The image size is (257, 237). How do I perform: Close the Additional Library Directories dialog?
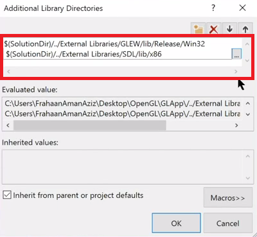tap(242, 8)
